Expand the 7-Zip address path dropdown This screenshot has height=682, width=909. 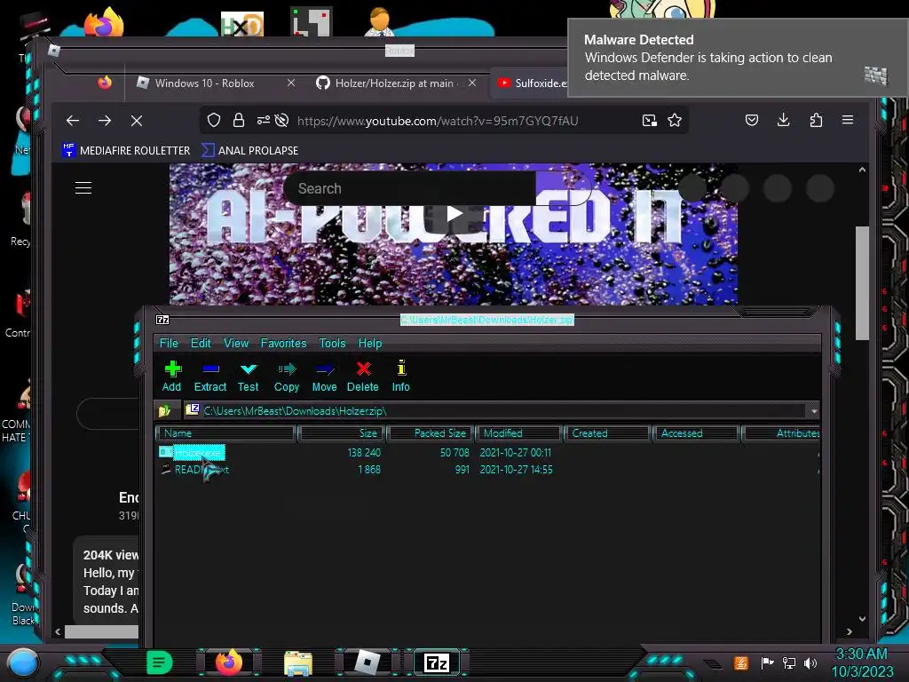point(814,411)
